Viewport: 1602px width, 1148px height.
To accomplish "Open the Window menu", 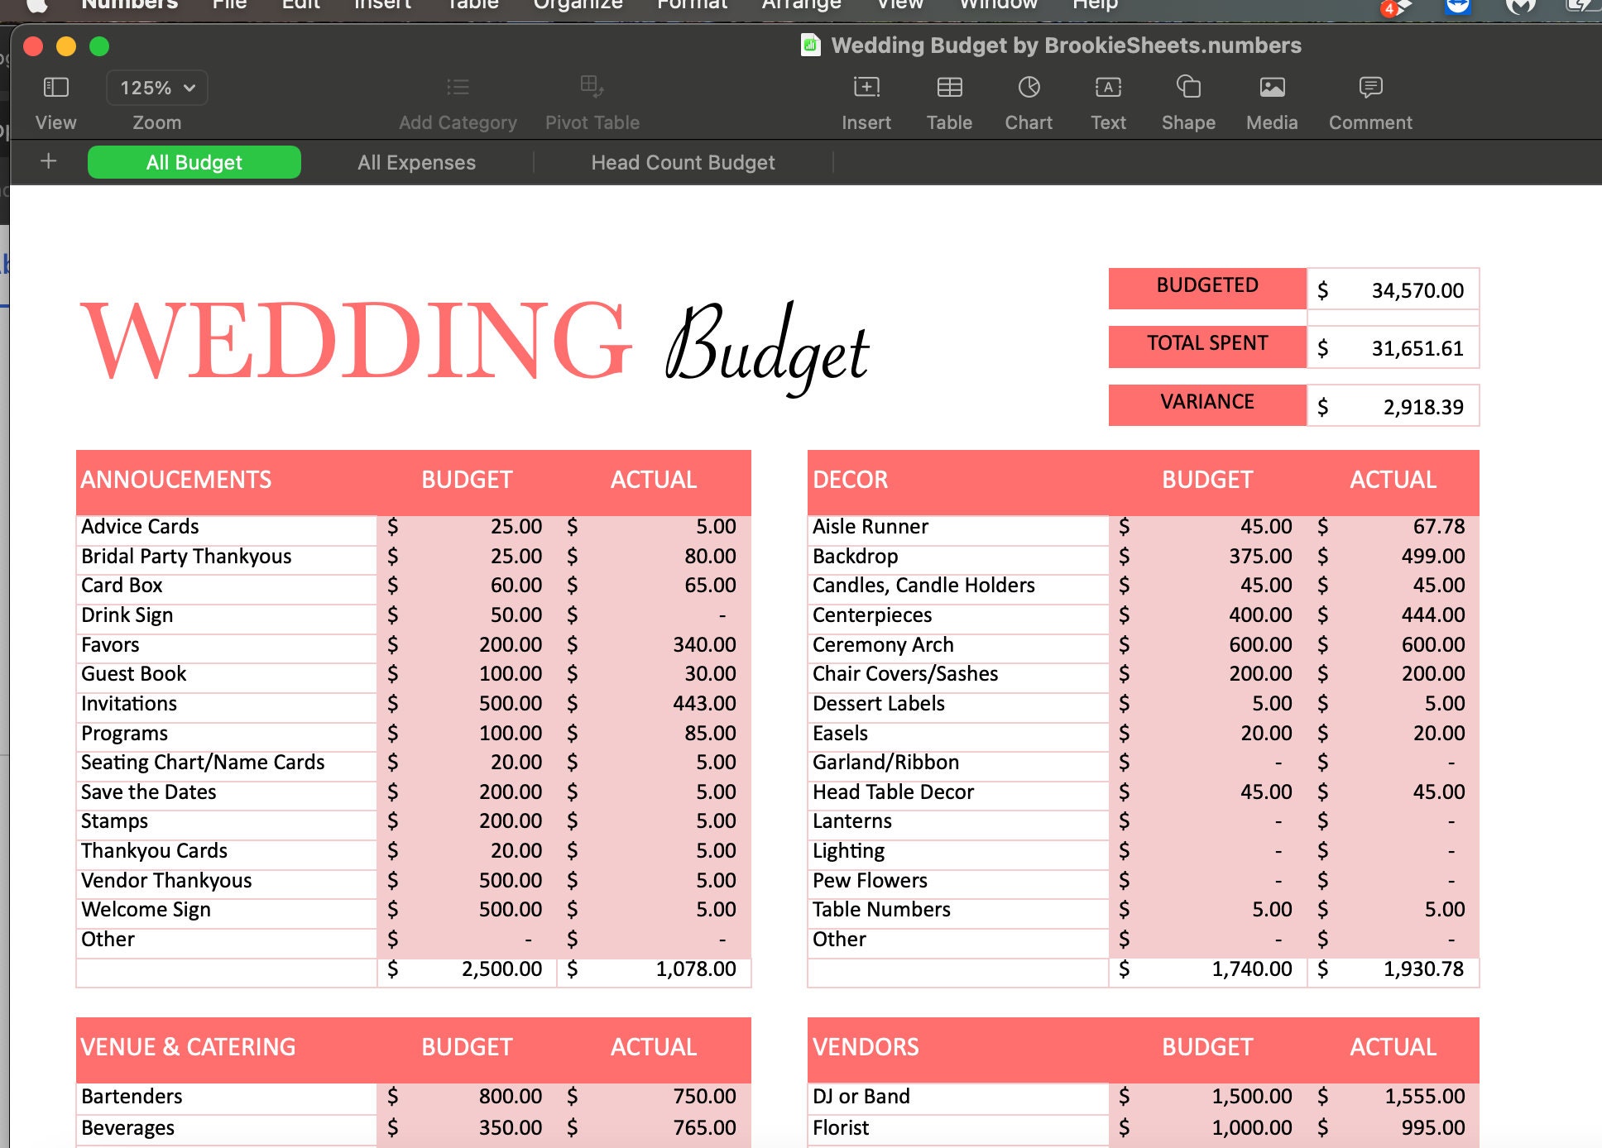I will (x=998, y=5).
